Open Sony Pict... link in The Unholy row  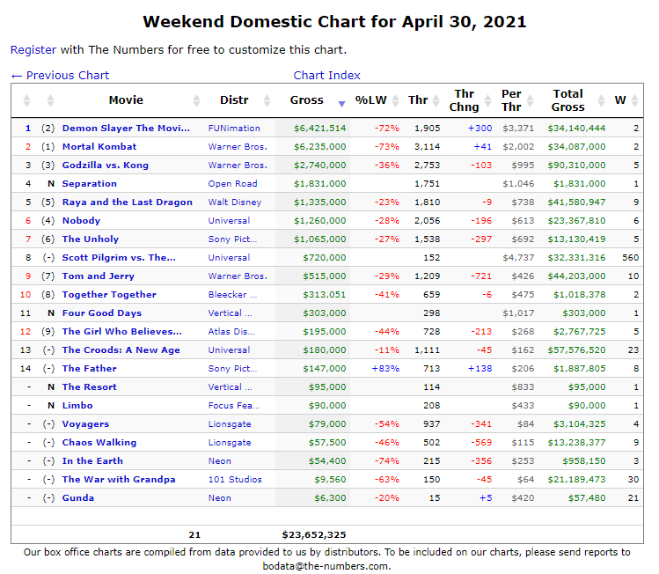pyautogui.click(x=232, y=239)
